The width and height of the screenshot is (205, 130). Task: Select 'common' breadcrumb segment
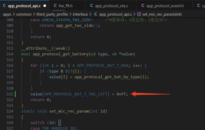pos(24,14)
